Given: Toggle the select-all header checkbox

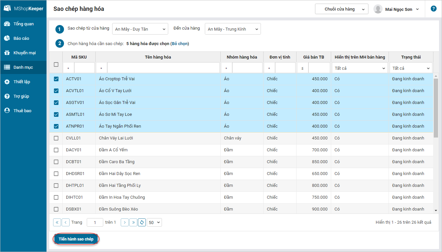Looking at the screenshot, I should pos(56,64).
